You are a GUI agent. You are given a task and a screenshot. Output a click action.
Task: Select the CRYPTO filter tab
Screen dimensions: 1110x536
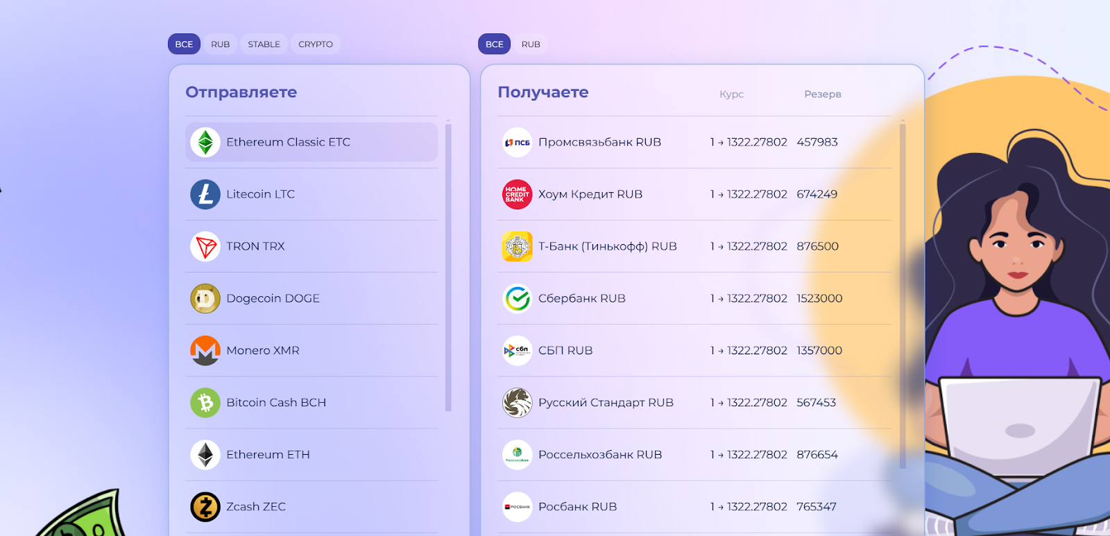[x=316, y=44]
